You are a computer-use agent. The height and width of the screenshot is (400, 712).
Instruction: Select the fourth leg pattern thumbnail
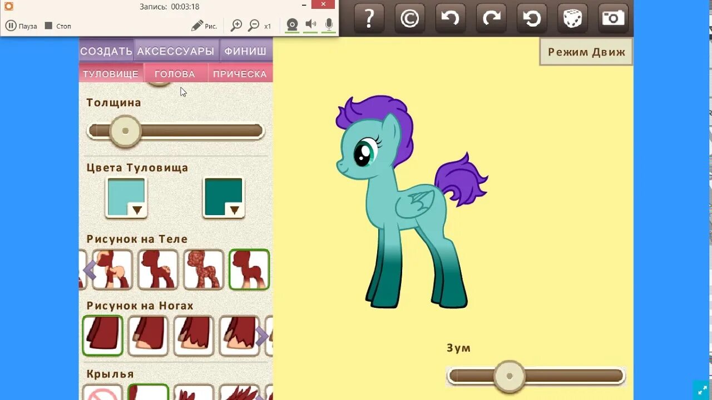pos(239,336)
